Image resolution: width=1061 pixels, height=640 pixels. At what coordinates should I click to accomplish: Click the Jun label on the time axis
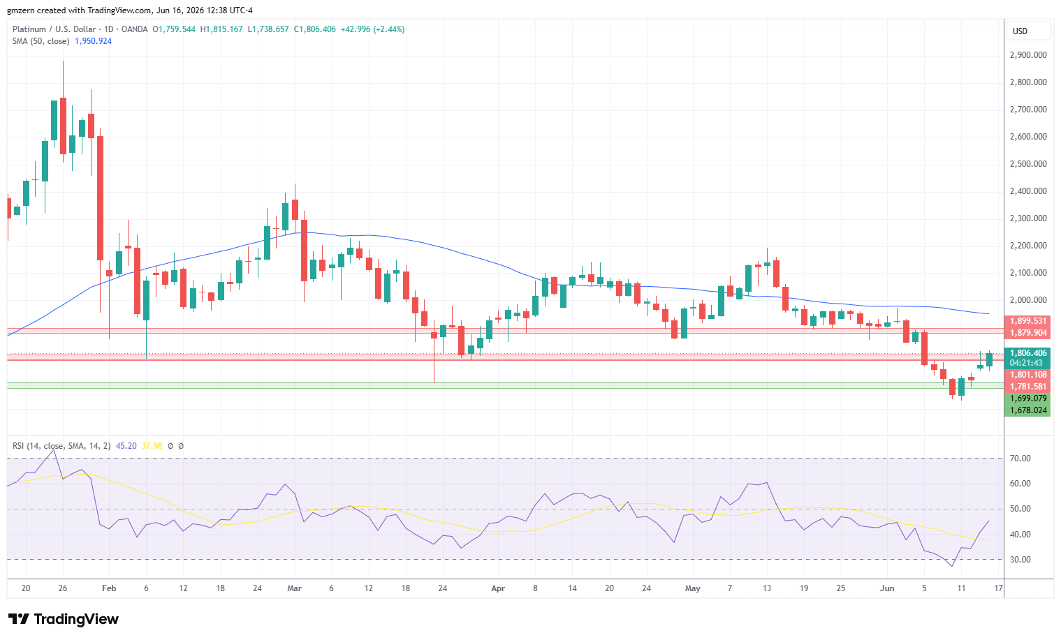(x=887, y=588)
